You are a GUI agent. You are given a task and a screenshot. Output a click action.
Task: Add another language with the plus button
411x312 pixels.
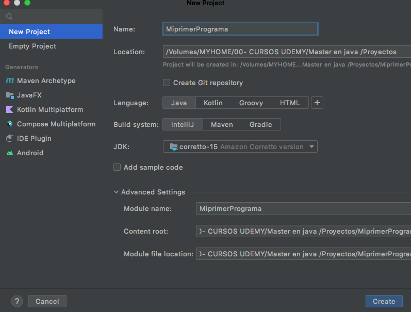317,103
